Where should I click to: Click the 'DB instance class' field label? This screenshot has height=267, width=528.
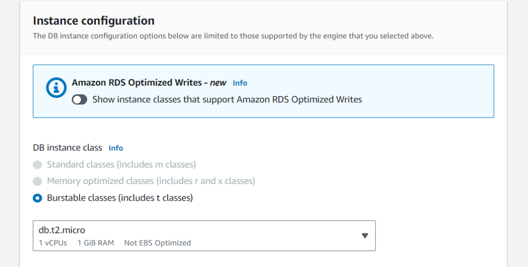(68, 148)
